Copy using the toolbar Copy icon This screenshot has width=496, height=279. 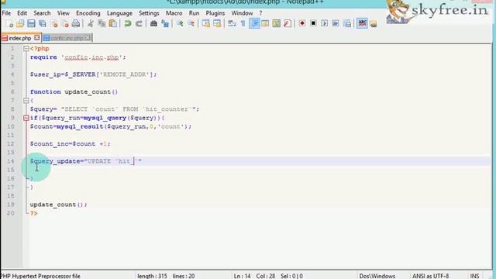[102, 24]
